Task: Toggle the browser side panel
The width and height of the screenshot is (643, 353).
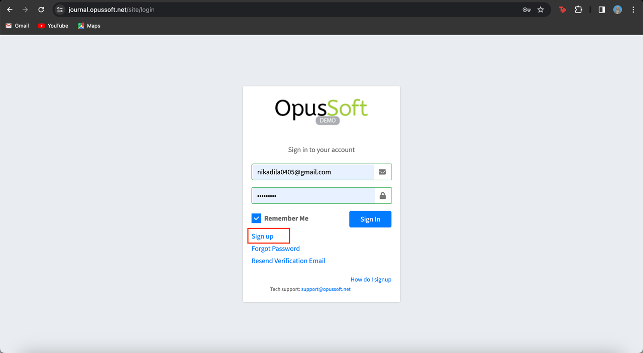Action: tap(602, 10)
